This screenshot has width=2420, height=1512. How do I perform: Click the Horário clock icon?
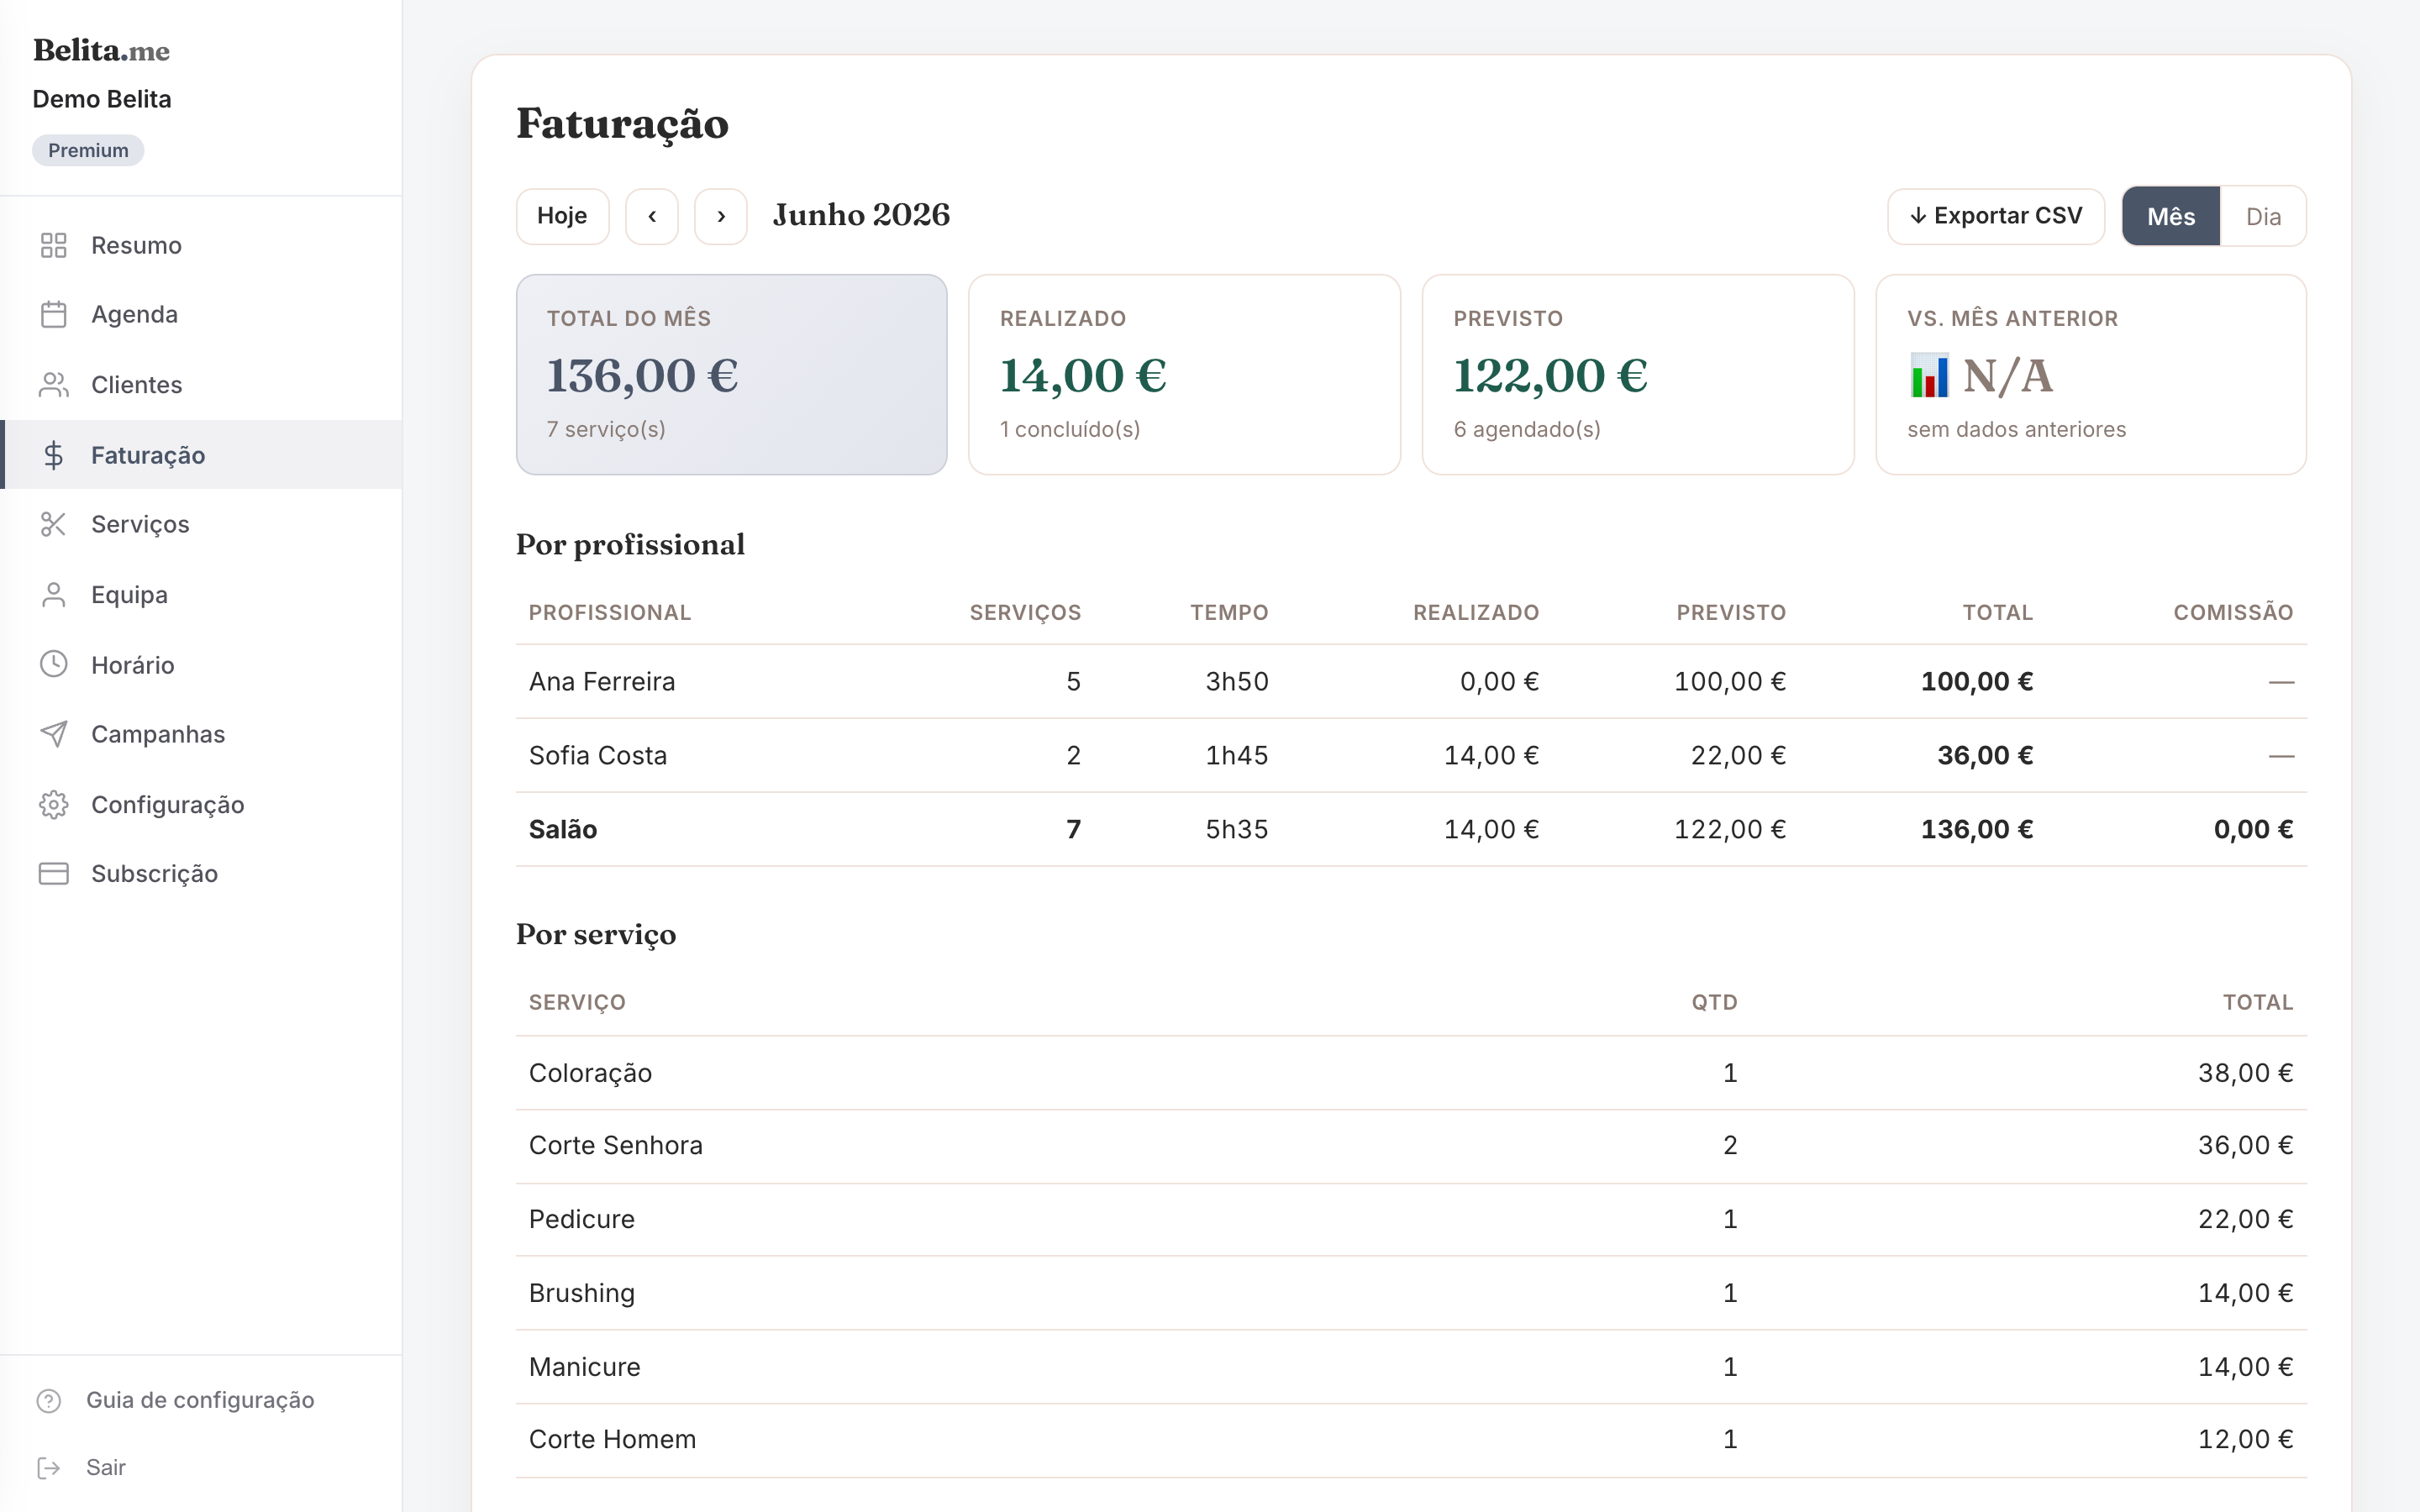[53, 664]
